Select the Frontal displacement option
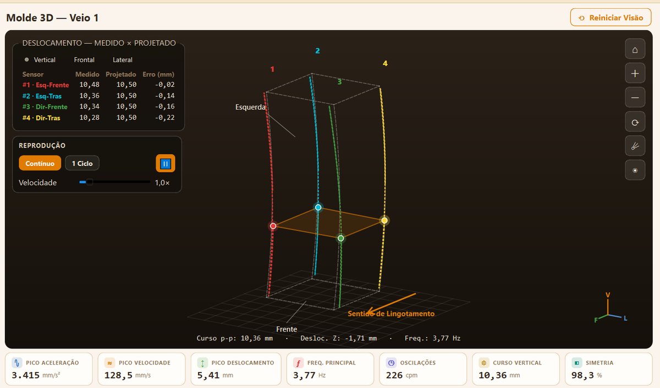660x388 pixels. 84,59
